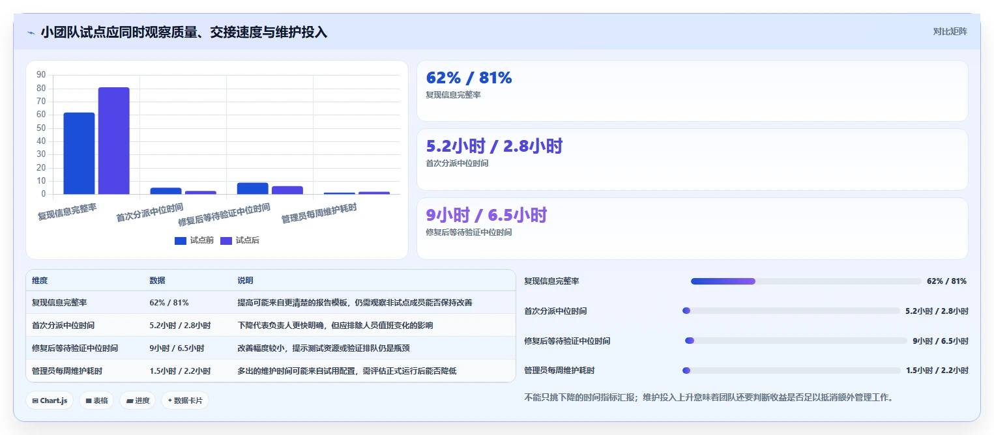994x435 pixels.
Task: Toggle the 试点后 legend entry
Action: tap(240, 240)
